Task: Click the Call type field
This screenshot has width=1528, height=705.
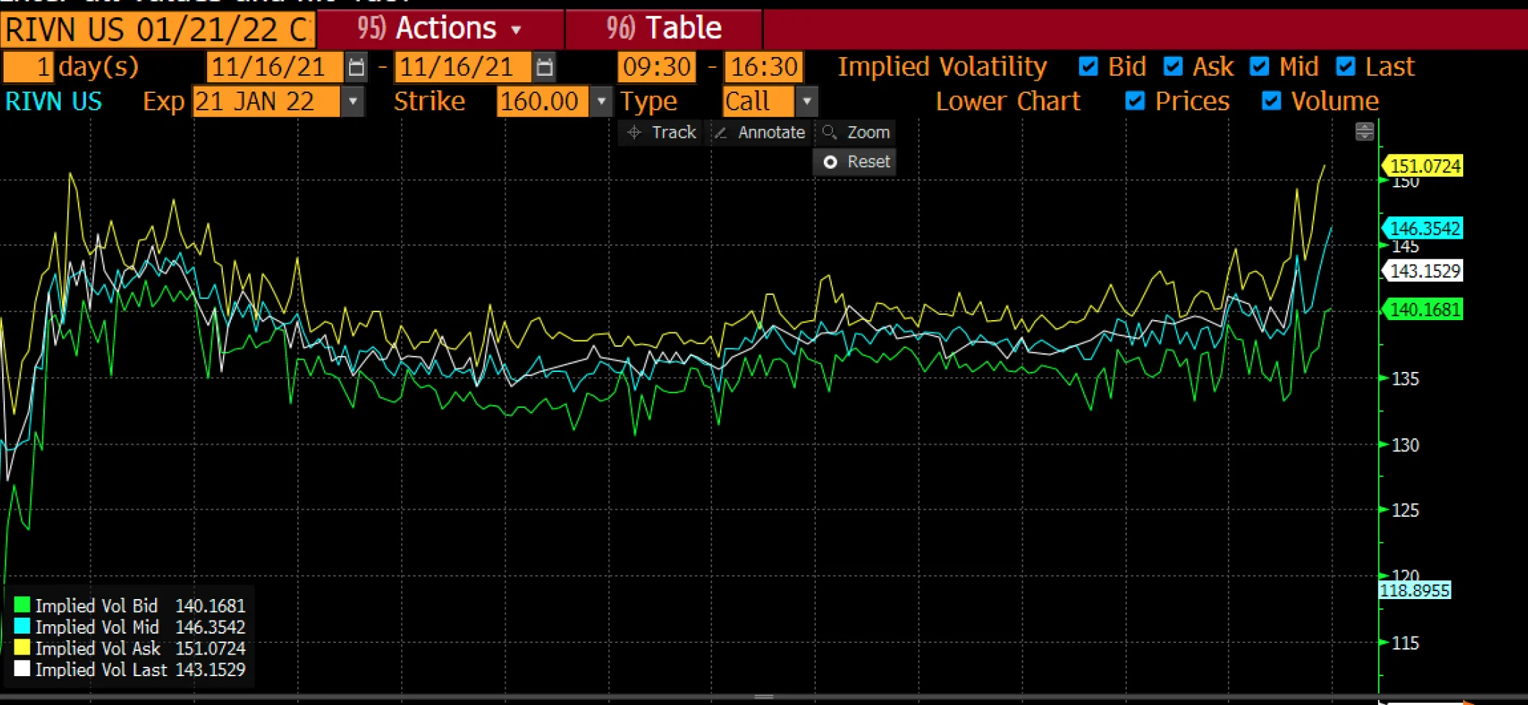Action: 758,102
